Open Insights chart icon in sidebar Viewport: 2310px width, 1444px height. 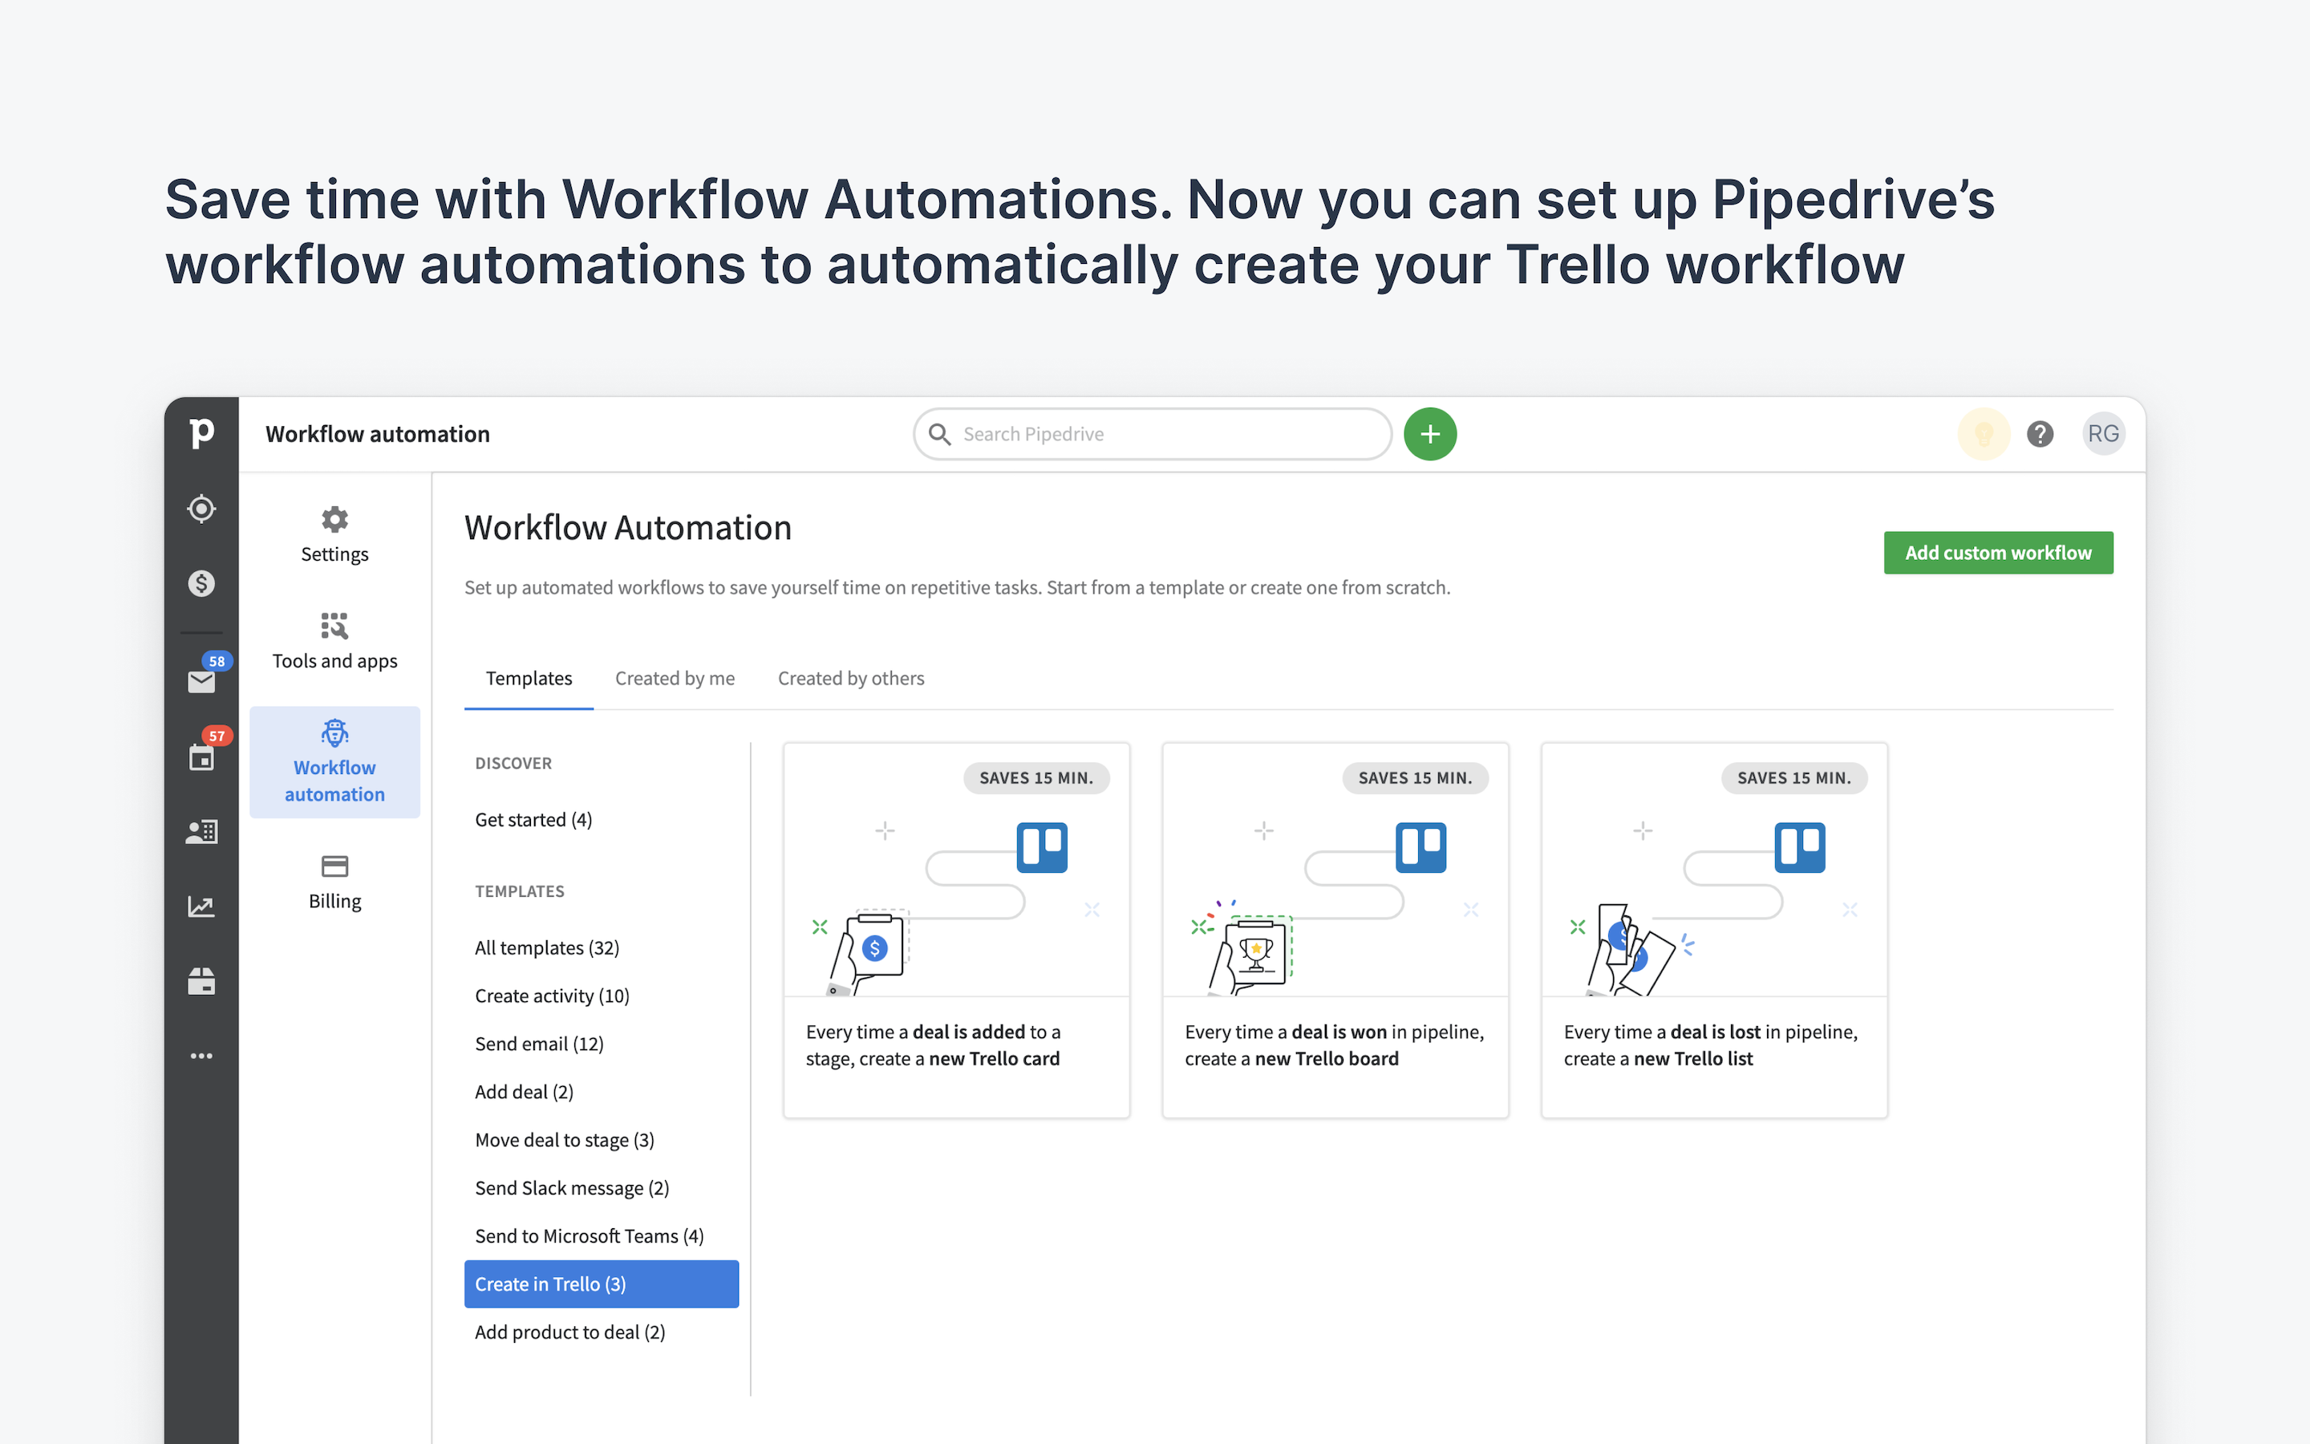coord(201,907)
